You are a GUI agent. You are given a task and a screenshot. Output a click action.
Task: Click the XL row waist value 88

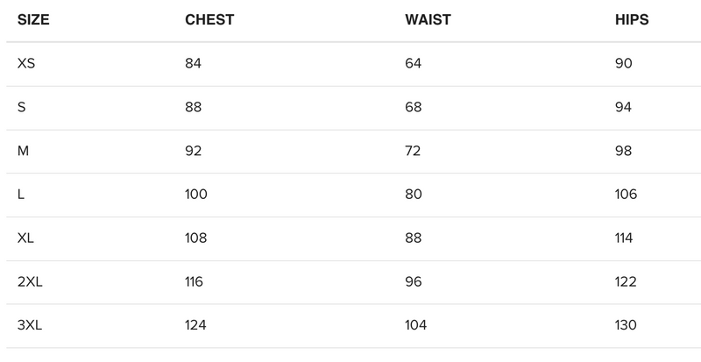click(413, 238)
